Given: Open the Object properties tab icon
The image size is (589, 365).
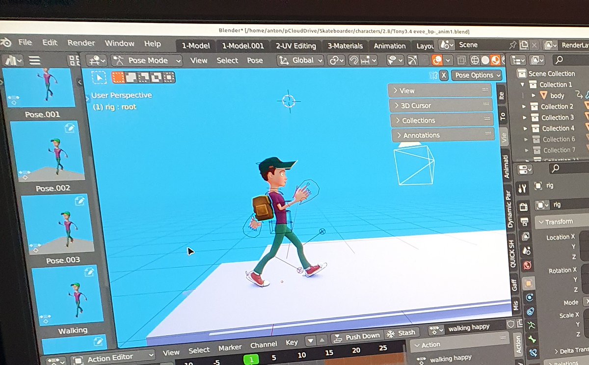Looking at the screenshot, I should coord(528,283).
